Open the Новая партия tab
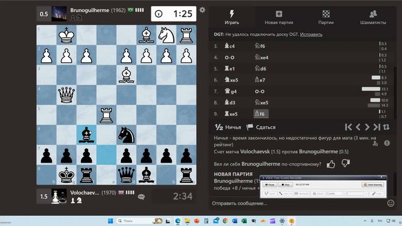The height and width of the screenshot is (226, 402). (x=279, y=17)
